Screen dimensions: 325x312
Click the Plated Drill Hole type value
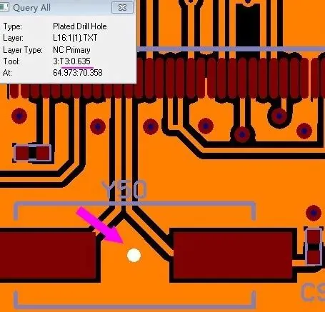point(80,26)
